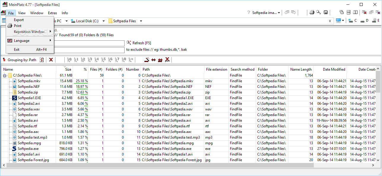Click the magnifier search toolbar icon
The width and height of the screenshot is (382, 176).
pyautogui.click(x=319, y=12)
